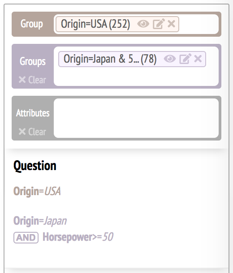Select the Origin=Japan & 5... (78) chip
This screenshot has height=273, width=233.
coord(110,59)
